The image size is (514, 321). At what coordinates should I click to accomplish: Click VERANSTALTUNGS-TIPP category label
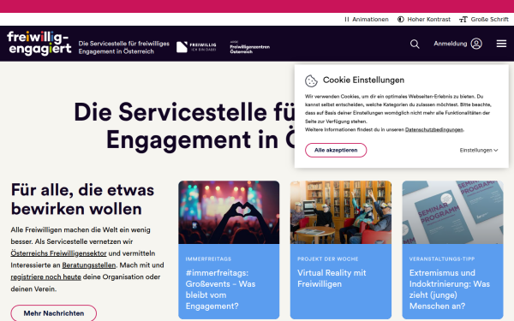(442, 259)
